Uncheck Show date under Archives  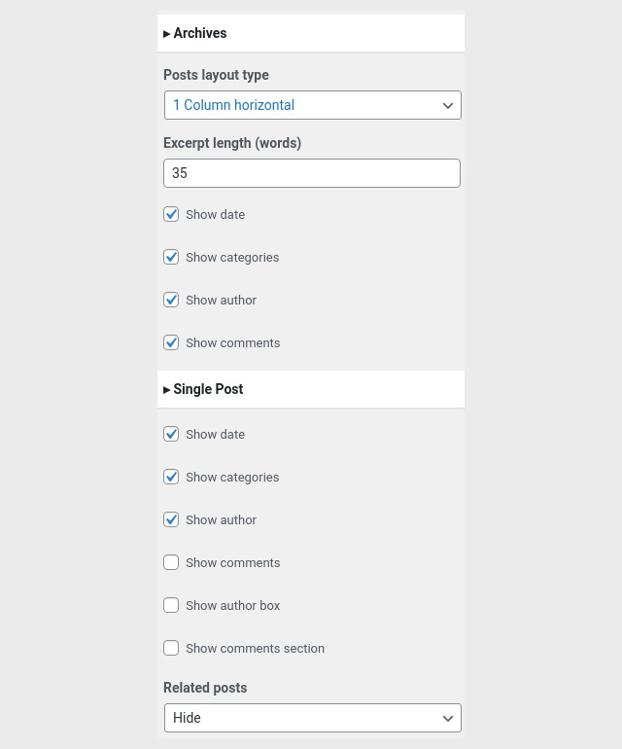pos(171,214)
